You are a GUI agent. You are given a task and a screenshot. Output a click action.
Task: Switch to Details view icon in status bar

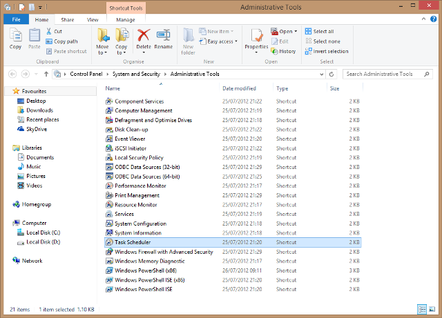click(422, 309)
